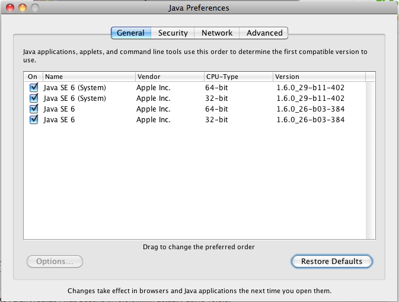Click version 1.6.0_26-b03-384 in 64-bit row
Image resolution: width=399 pixels, height=302 pixels.
click(311, 109)
